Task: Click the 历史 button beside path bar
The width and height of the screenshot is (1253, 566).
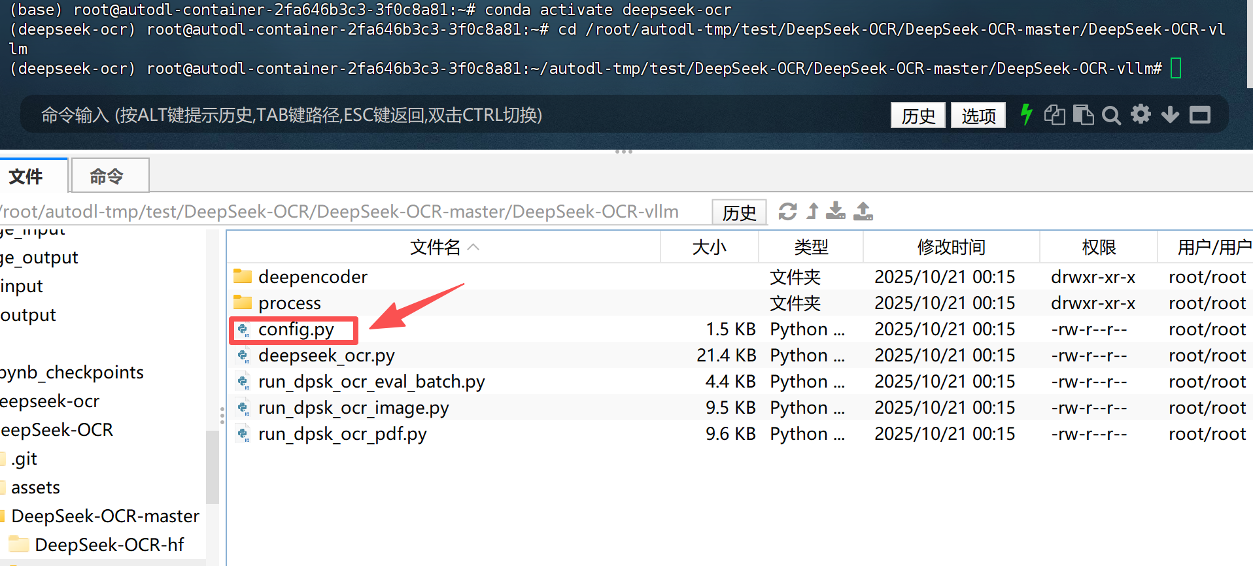Action: (739, 212)
